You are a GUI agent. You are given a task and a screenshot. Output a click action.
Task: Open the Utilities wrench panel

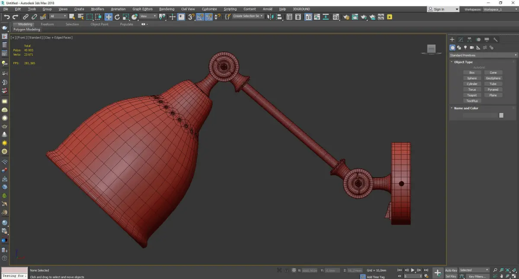pos(496,40)
